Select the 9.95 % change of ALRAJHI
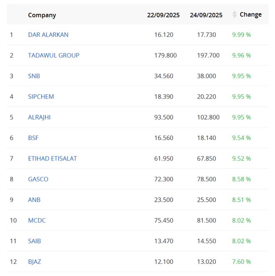Image resolution: width=275 pixels, height=276 pixels. click(241, 117)
